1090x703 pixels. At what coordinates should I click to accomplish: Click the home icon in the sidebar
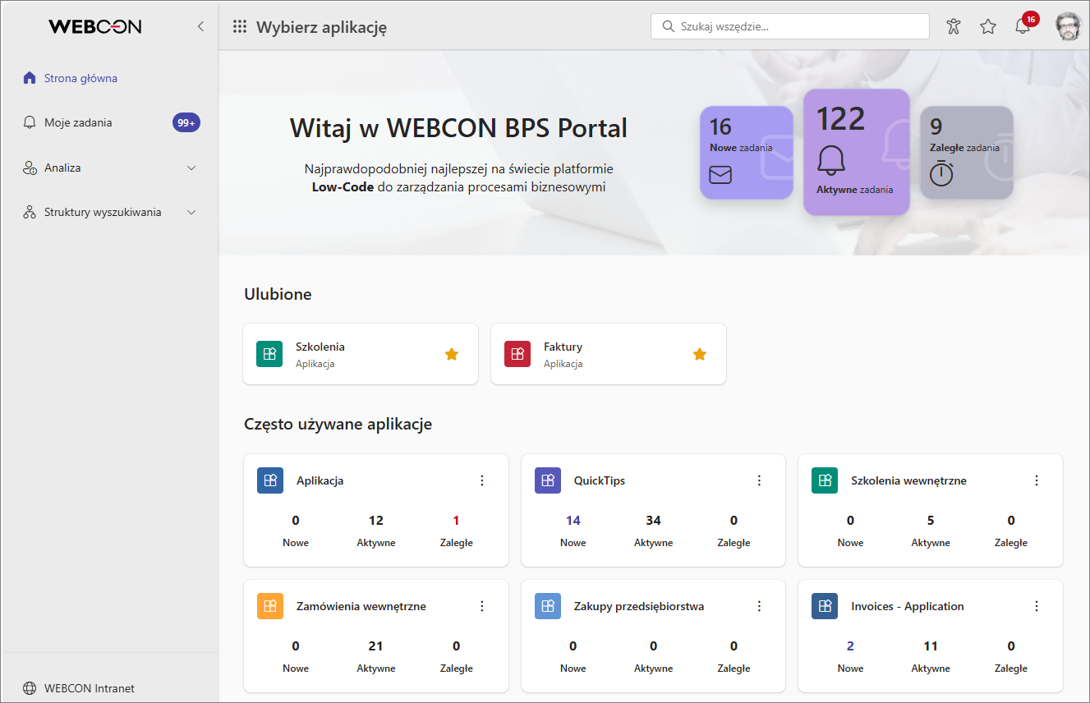30,78
